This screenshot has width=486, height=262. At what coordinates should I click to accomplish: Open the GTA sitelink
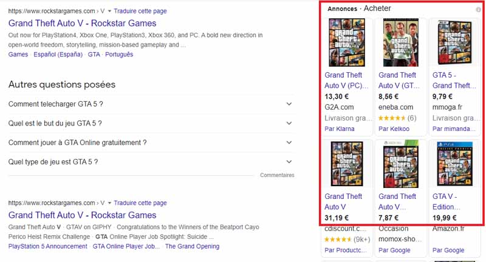click(94, 55)
